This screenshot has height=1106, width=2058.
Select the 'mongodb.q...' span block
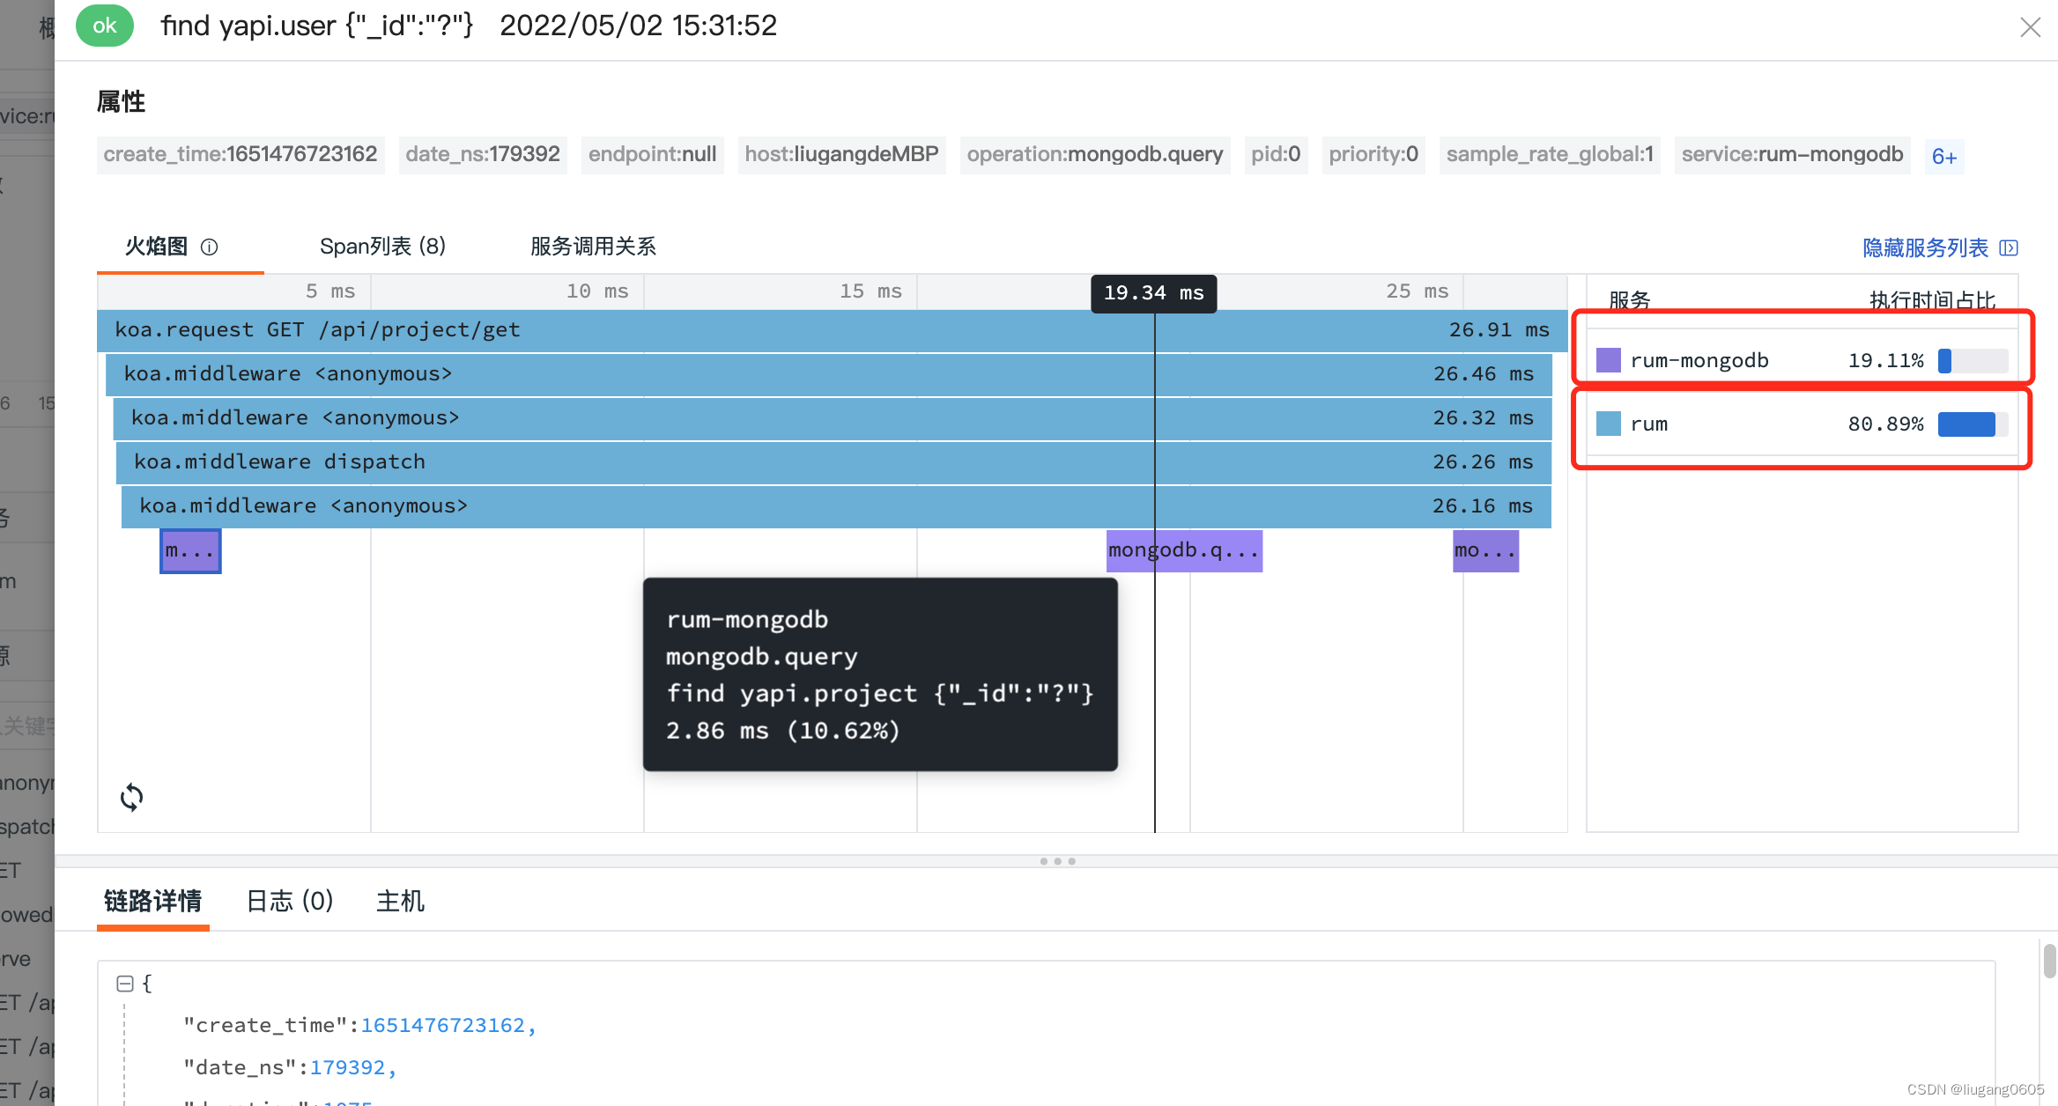coord(1184,551)
